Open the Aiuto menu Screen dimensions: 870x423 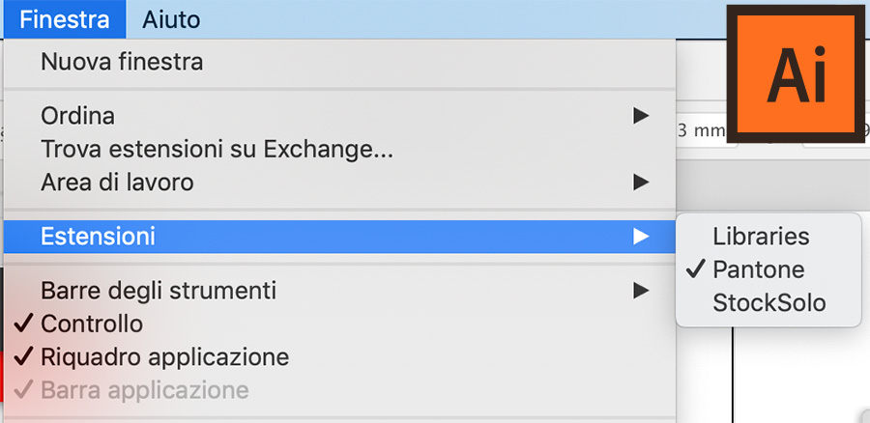tap(171, 19)
